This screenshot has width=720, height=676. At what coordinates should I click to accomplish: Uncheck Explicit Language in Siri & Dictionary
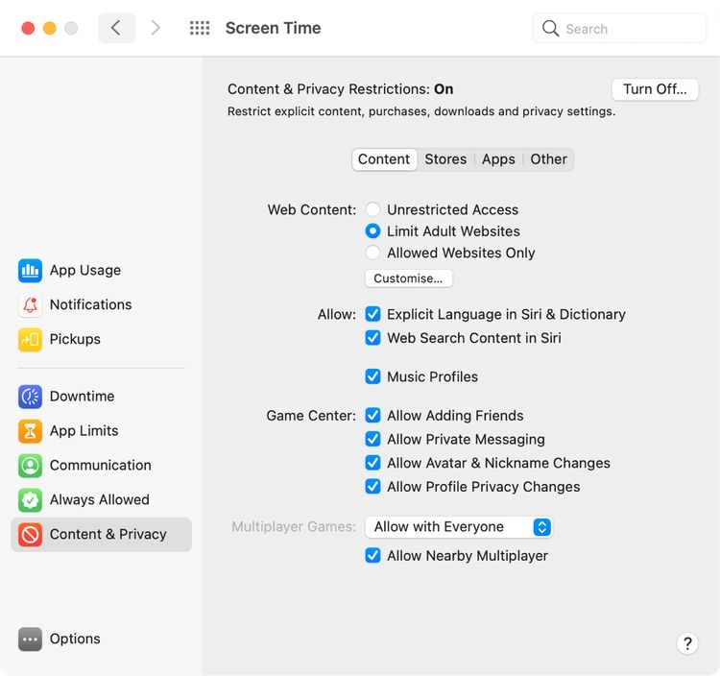(x=372, y=314)
